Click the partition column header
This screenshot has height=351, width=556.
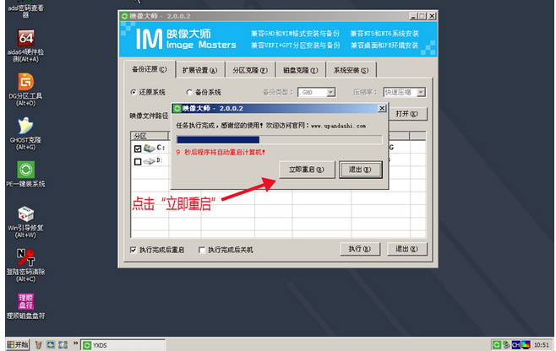tap(150, 136)
